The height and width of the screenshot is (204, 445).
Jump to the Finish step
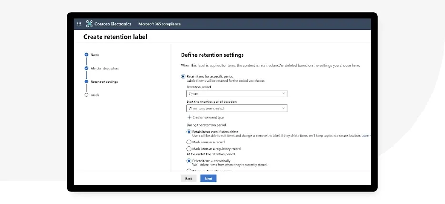point(95,95)
